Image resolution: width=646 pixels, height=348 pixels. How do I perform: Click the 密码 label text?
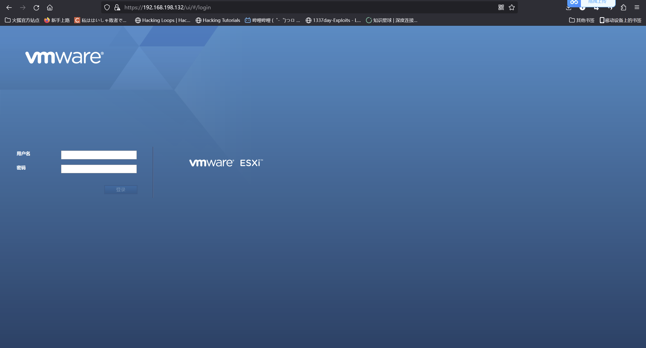tap(21, 168)
